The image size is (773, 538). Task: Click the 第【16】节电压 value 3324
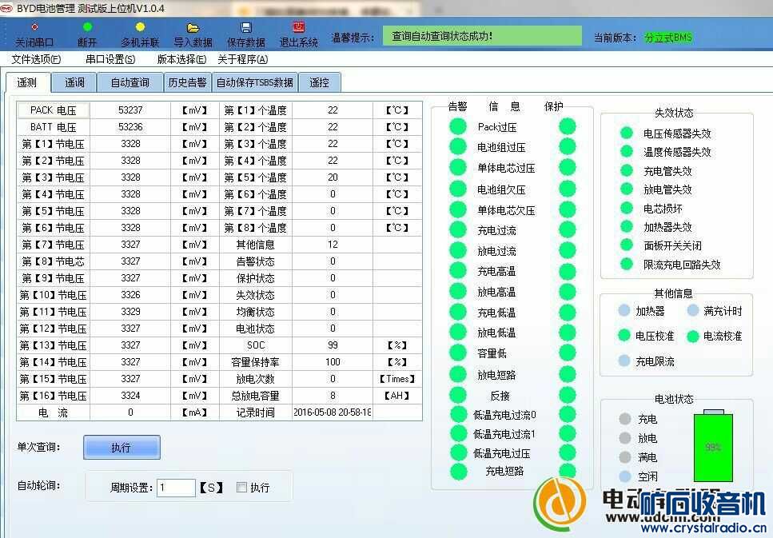(130, 395)
